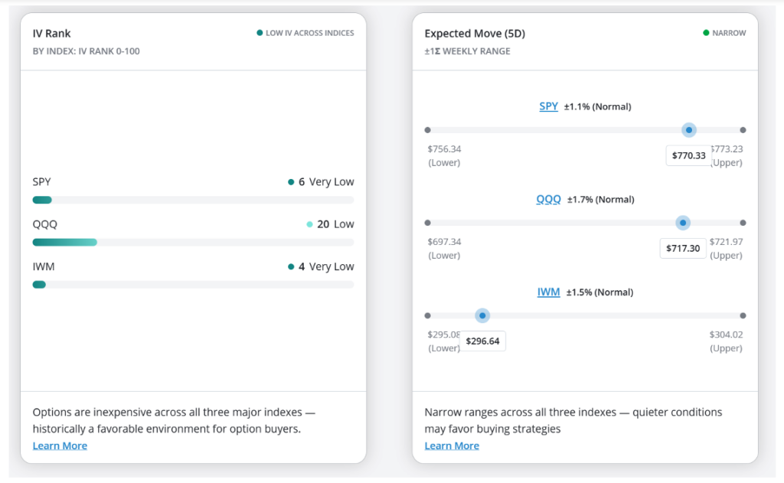
Task: Click the $717.30 price tooltip
Action: click(683, 248)
